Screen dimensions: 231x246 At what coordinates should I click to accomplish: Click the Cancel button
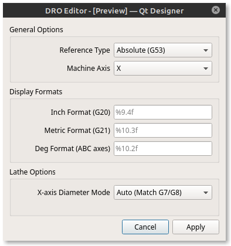[145, 227]
